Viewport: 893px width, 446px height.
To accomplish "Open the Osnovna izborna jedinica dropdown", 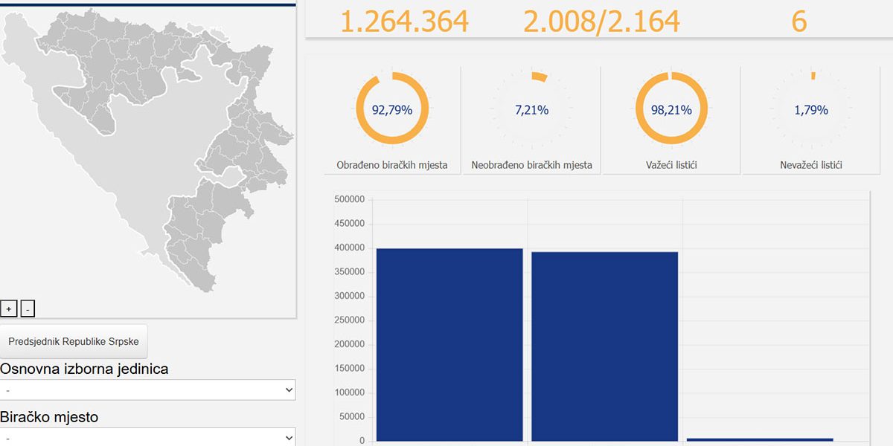I will [147, 390].
